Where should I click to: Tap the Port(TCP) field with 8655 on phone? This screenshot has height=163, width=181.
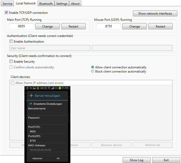pyautogui.click(x=47, y=132)
